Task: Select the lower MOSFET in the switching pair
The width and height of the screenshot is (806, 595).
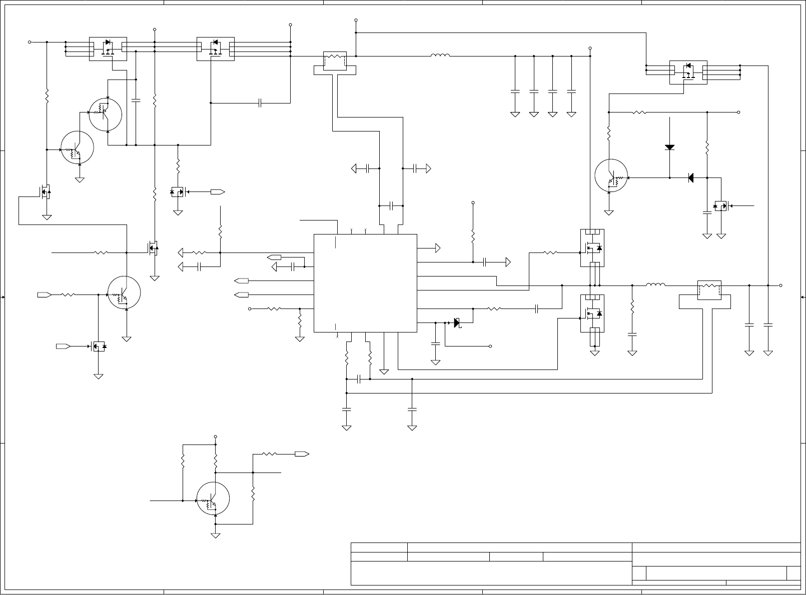Action: [x=592, y=313]
